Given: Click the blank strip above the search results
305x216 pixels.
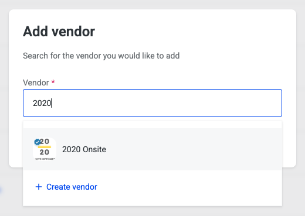Looking at the screenshot, I should click(x=152, y=125).
